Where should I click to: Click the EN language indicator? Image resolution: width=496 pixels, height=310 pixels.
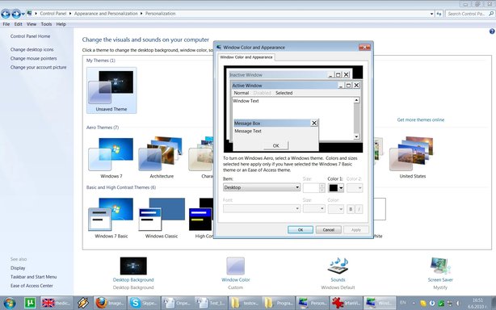point(402,303)
